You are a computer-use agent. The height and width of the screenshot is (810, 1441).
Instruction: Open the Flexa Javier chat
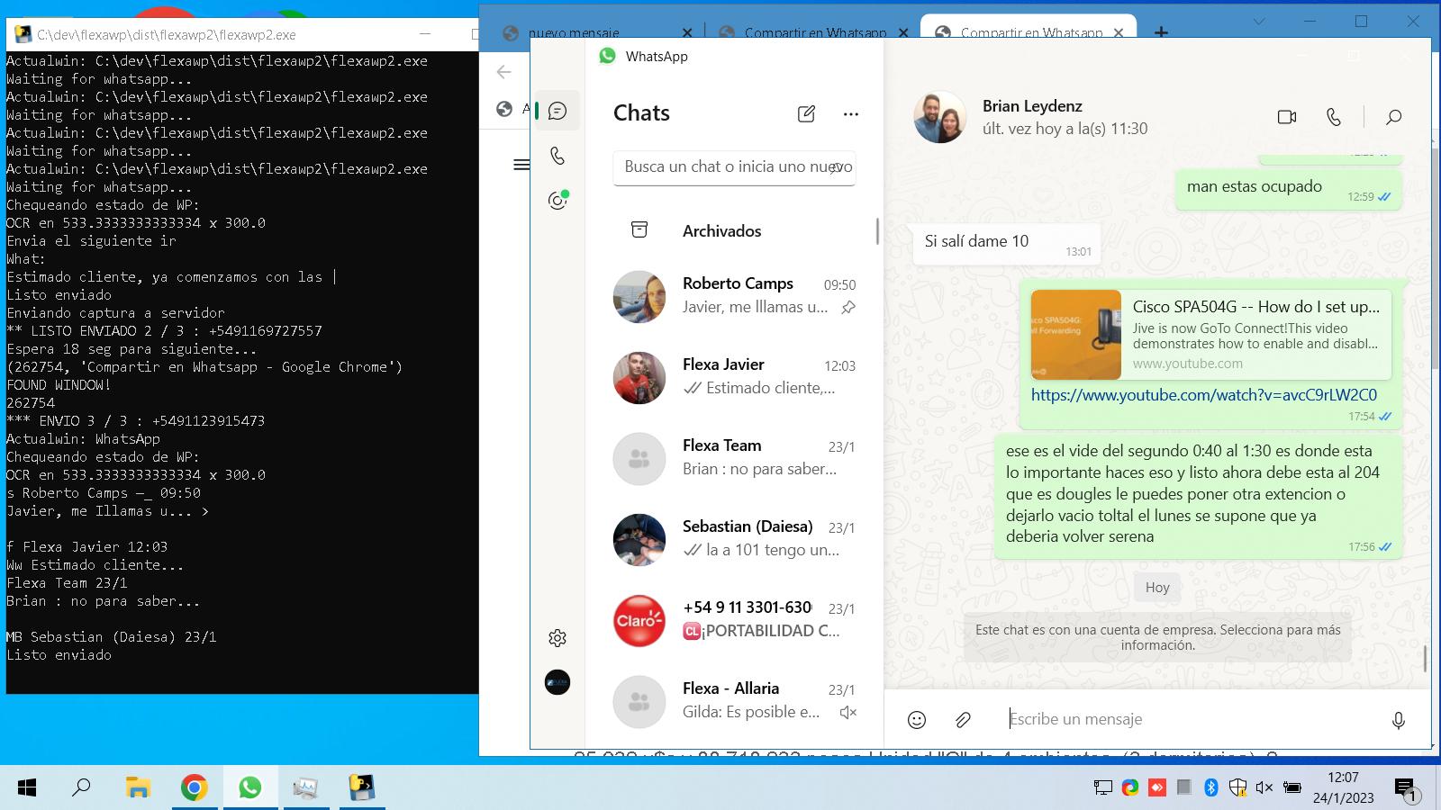(x=734, y=377)
